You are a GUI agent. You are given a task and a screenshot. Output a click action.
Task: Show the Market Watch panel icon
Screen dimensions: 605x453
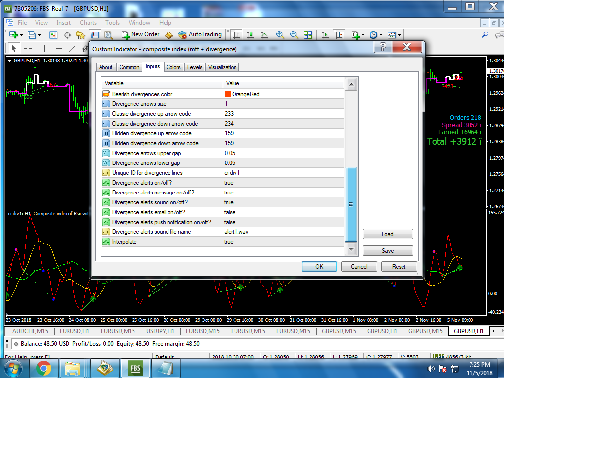pyautogui.click(x=54, y=35)
